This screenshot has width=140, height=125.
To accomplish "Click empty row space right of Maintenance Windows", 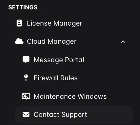I will 120,96.
